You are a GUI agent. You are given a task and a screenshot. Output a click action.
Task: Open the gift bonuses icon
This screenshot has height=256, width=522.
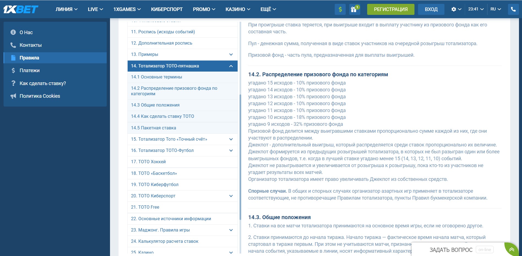[354, 9]
